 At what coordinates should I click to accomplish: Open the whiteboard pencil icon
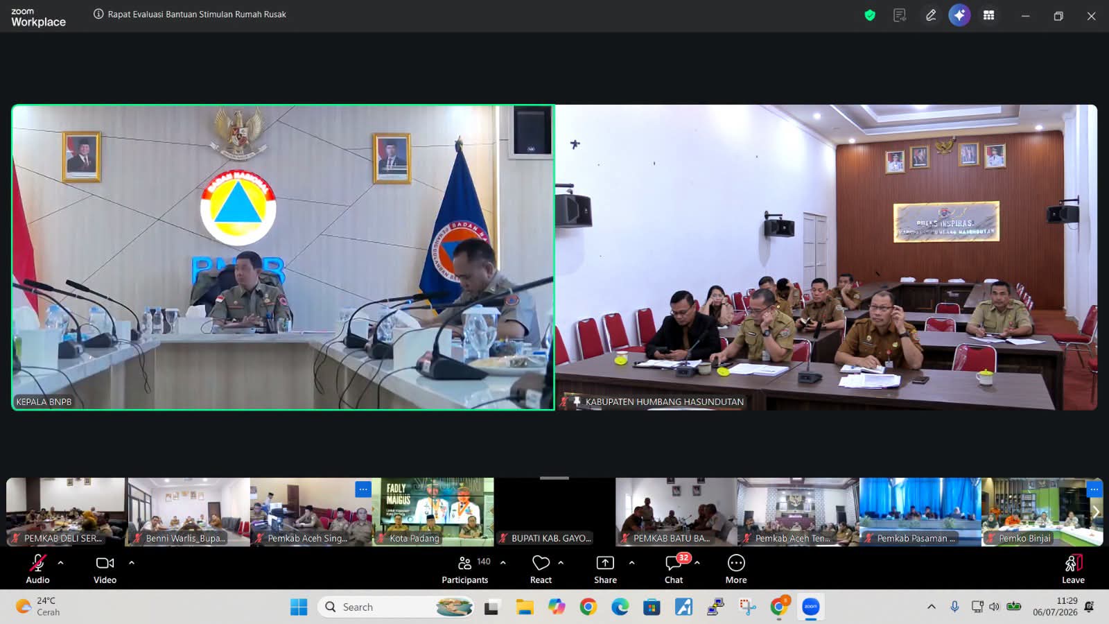click(931, 15)
